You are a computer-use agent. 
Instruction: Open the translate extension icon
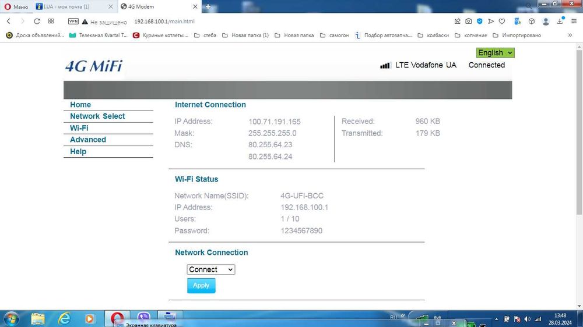point(518,22)
